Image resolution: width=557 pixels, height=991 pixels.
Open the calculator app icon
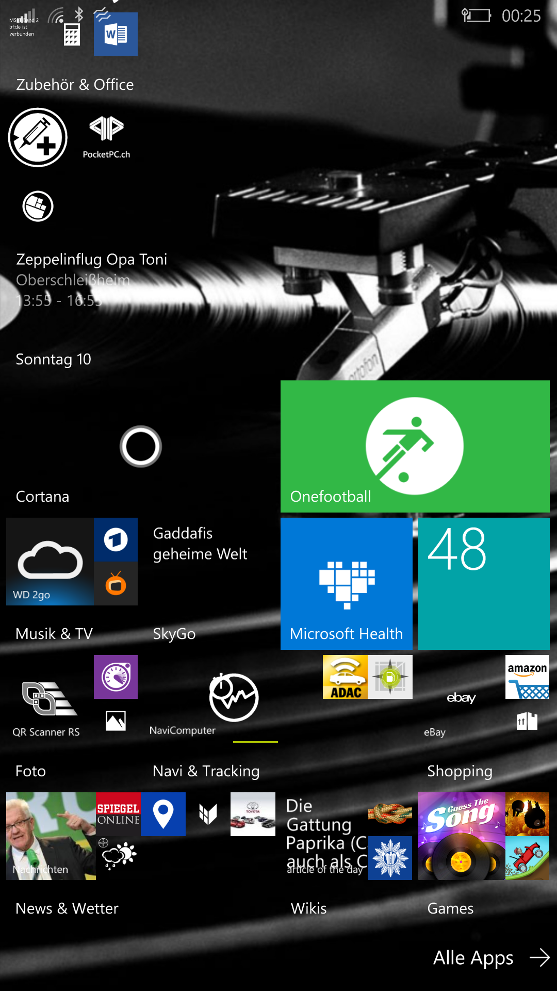pos(72,35)
